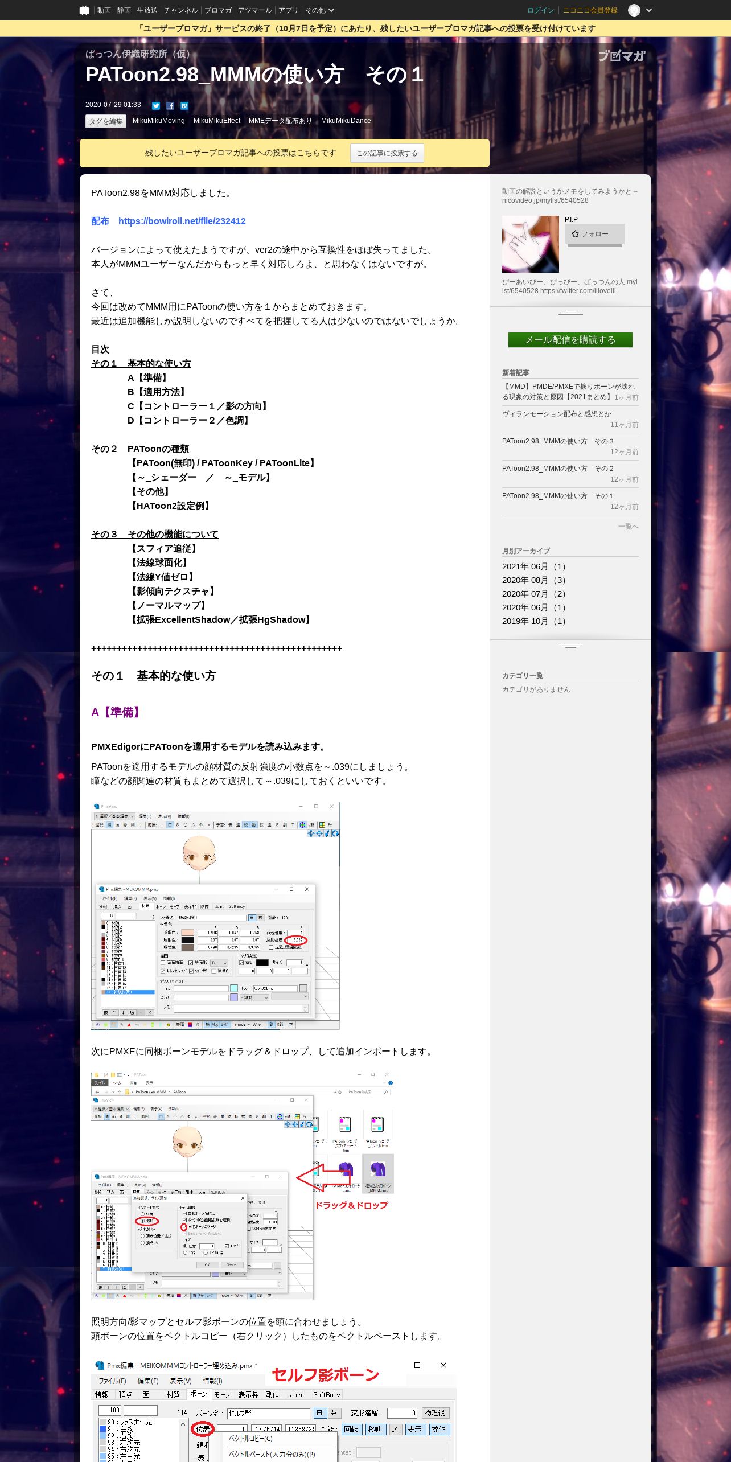Open the ヴィランモーション配布と感想とか article

tap(557, 414)
